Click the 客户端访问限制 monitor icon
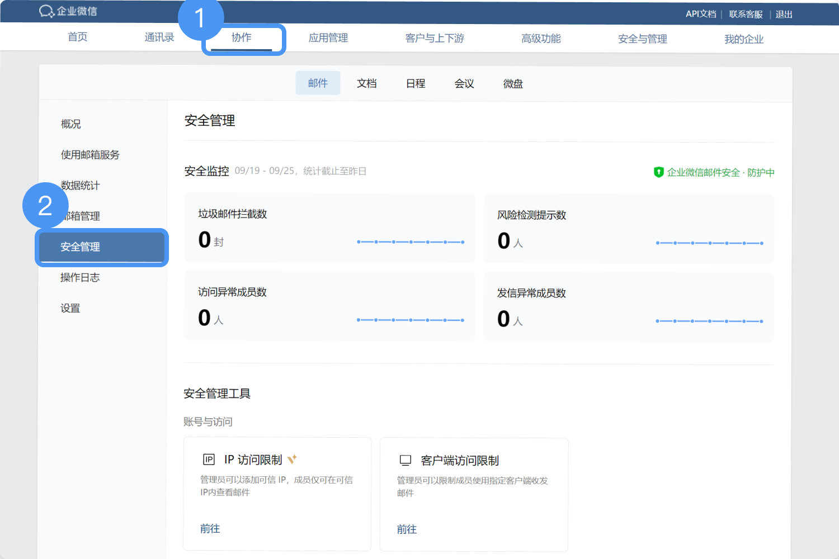This screenshot has height=559, width=839. pyautogui.click(x=406, y=460)
